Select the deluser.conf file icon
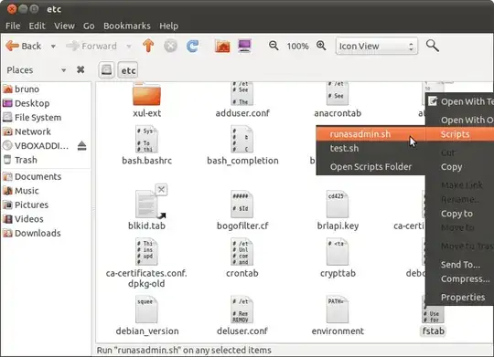Image resolution: width=494 pixels, height=357 pixels. pyautogui.click(x=242, y=310)
